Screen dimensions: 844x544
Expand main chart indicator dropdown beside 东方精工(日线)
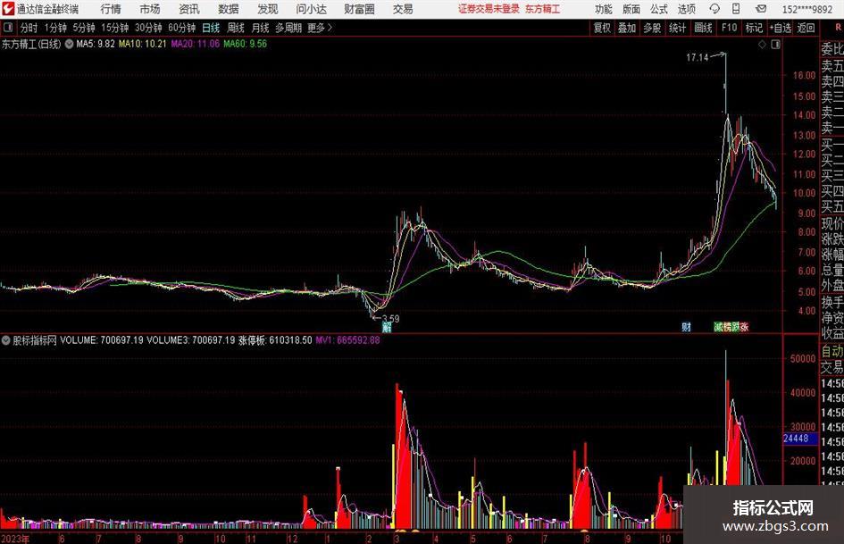point(69,44)
